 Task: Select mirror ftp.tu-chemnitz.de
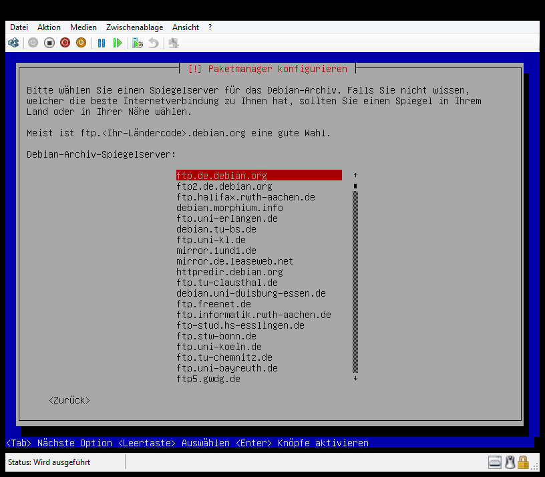(x=224, y=357)
